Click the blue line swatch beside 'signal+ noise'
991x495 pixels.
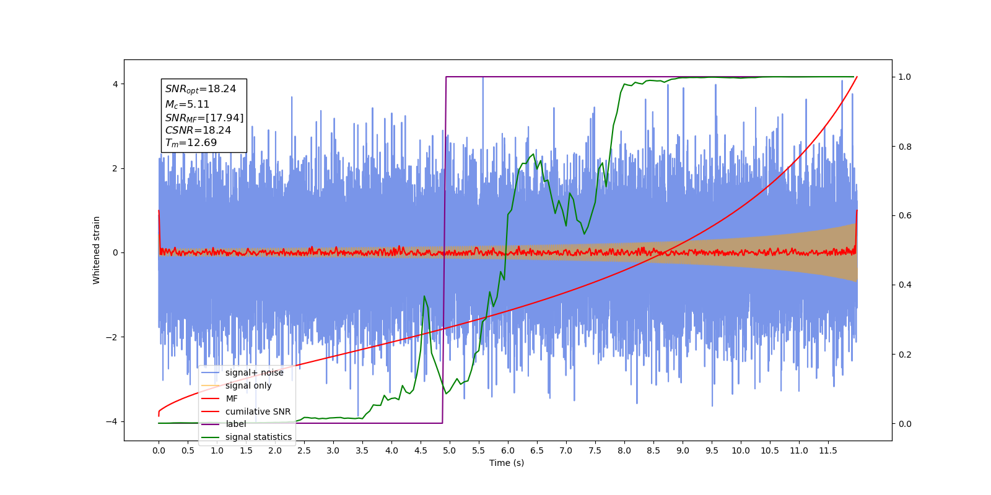tap(211, 372)
